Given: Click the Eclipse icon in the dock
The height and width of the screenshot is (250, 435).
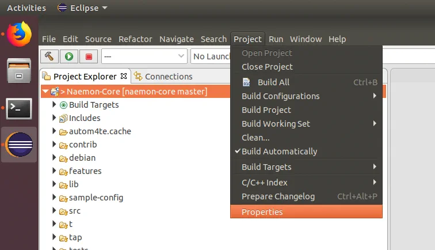Looking at the screenshot, I should [x=19, y=145].
